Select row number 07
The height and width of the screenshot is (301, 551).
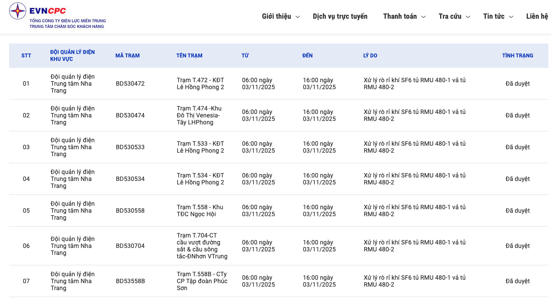pos(26,281)
